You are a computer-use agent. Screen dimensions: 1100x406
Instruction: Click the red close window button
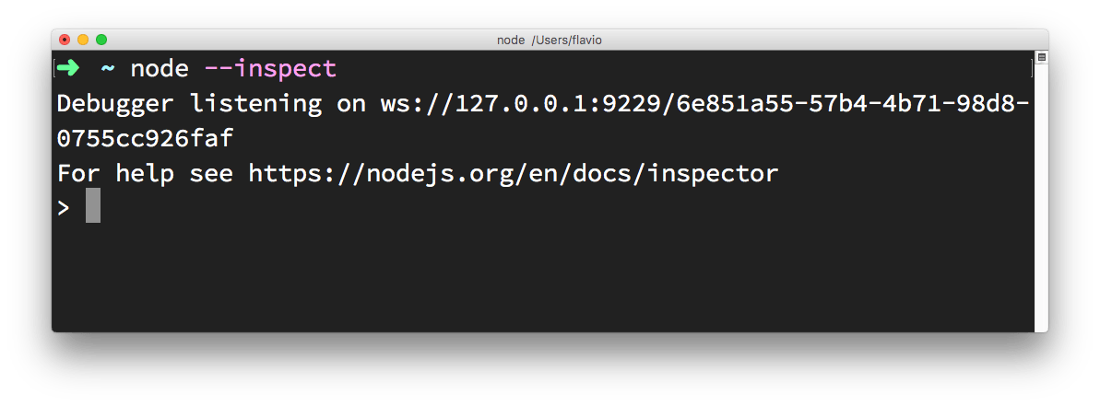point(65,40)
